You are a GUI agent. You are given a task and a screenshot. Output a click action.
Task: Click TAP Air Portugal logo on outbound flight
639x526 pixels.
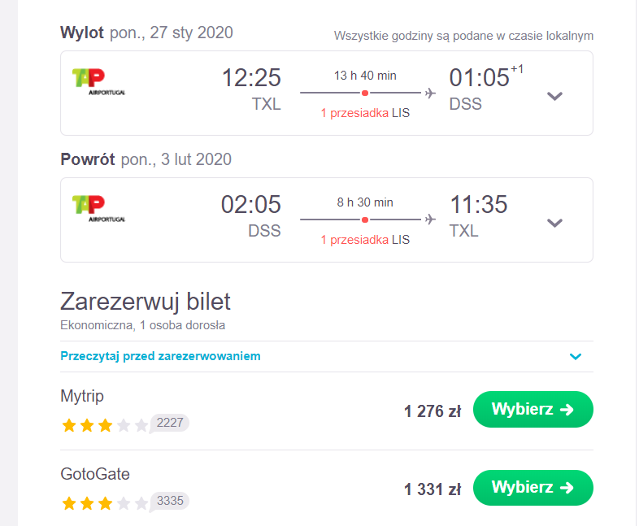(x=98, y=82)
